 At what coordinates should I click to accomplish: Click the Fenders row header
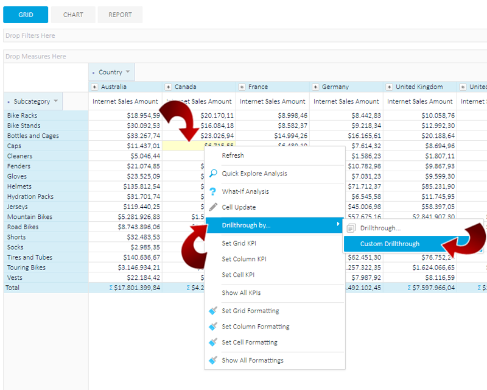point(46,166)
